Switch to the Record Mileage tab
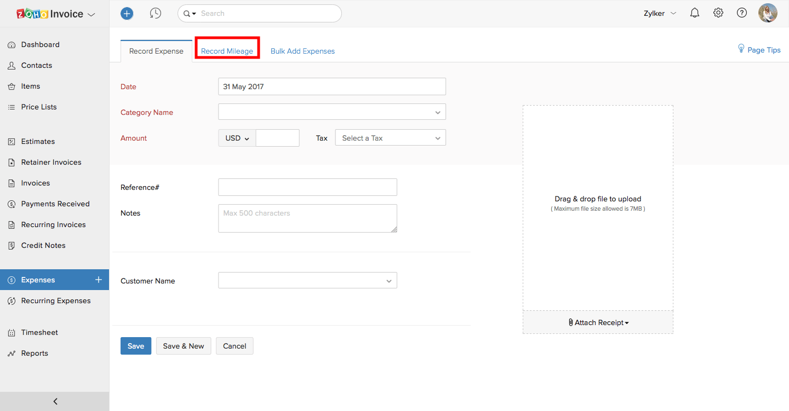Image resolution: width=789 pixels, height=411 pixels. [227, 51]
